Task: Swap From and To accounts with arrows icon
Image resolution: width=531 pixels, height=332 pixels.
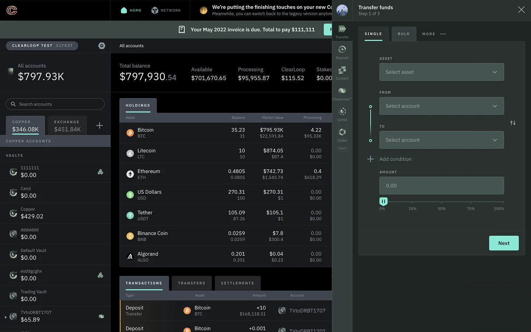Action: 513,123
